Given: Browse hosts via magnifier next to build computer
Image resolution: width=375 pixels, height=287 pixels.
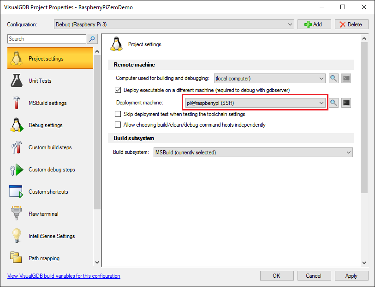Looking at the screenshot, I should [333, 79].
